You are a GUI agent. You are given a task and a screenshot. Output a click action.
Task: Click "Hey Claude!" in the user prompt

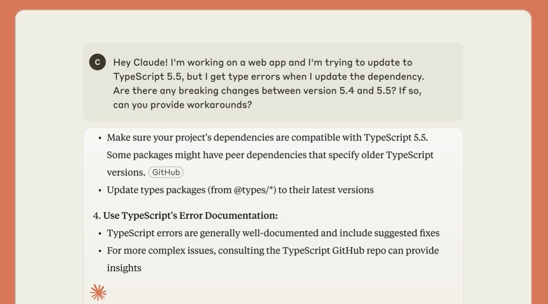click(x=140, y=63)
